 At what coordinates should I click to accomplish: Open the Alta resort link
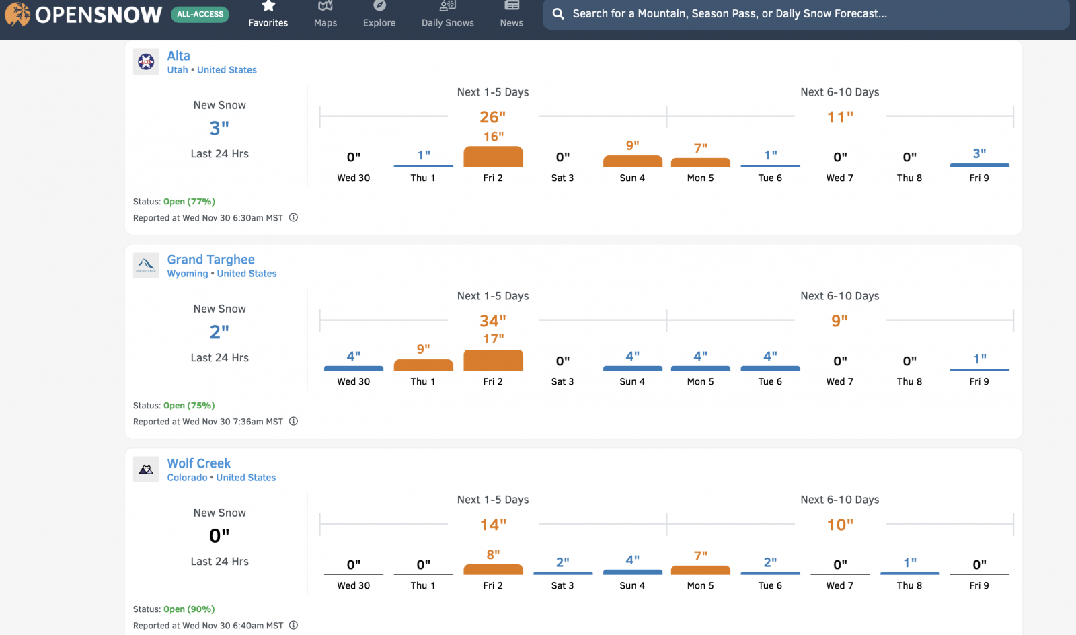point(178,56)
